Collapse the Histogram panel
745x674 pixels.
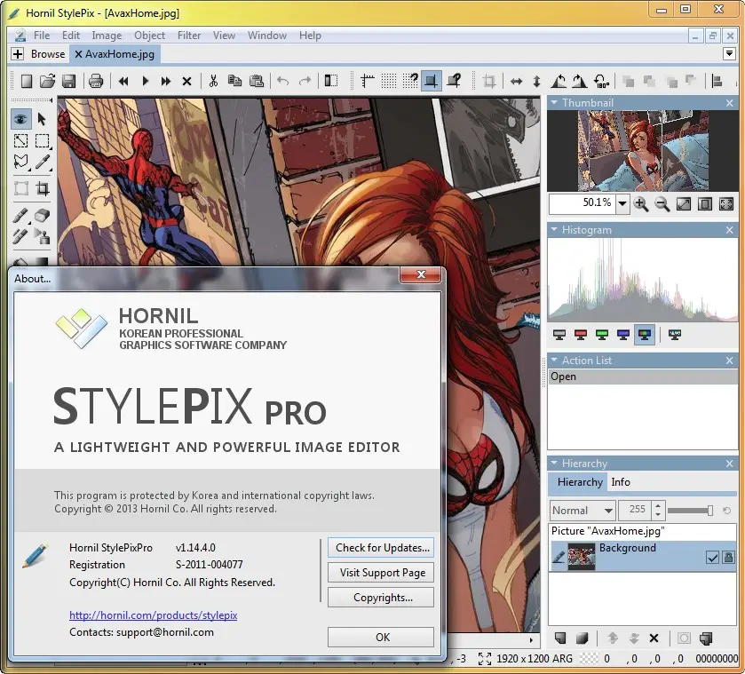553,230
